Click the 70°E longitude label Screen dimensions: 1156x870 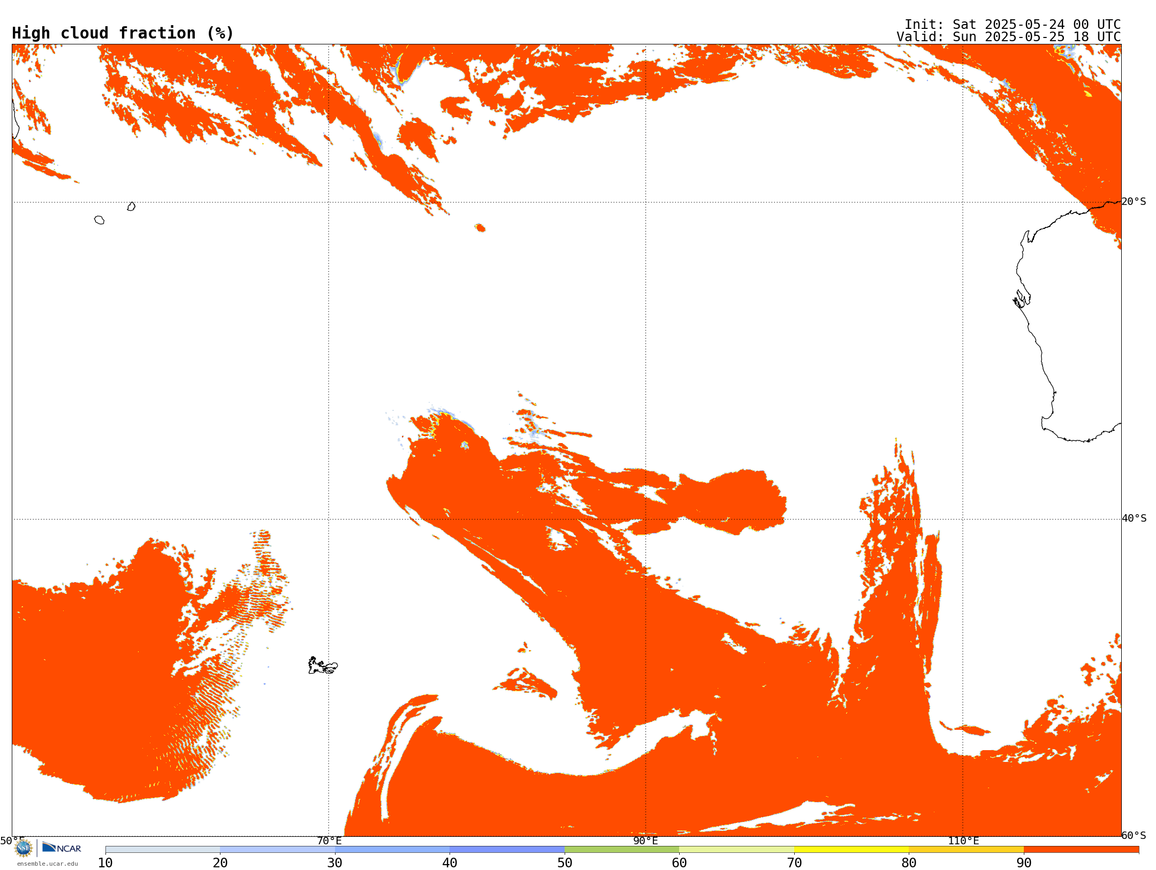point(329,841)
